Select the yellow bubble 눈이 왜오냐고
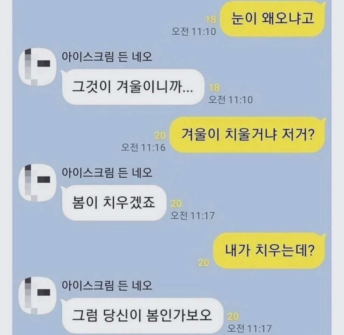Viewport: 344px width, 335px height. tap(273, 19)
